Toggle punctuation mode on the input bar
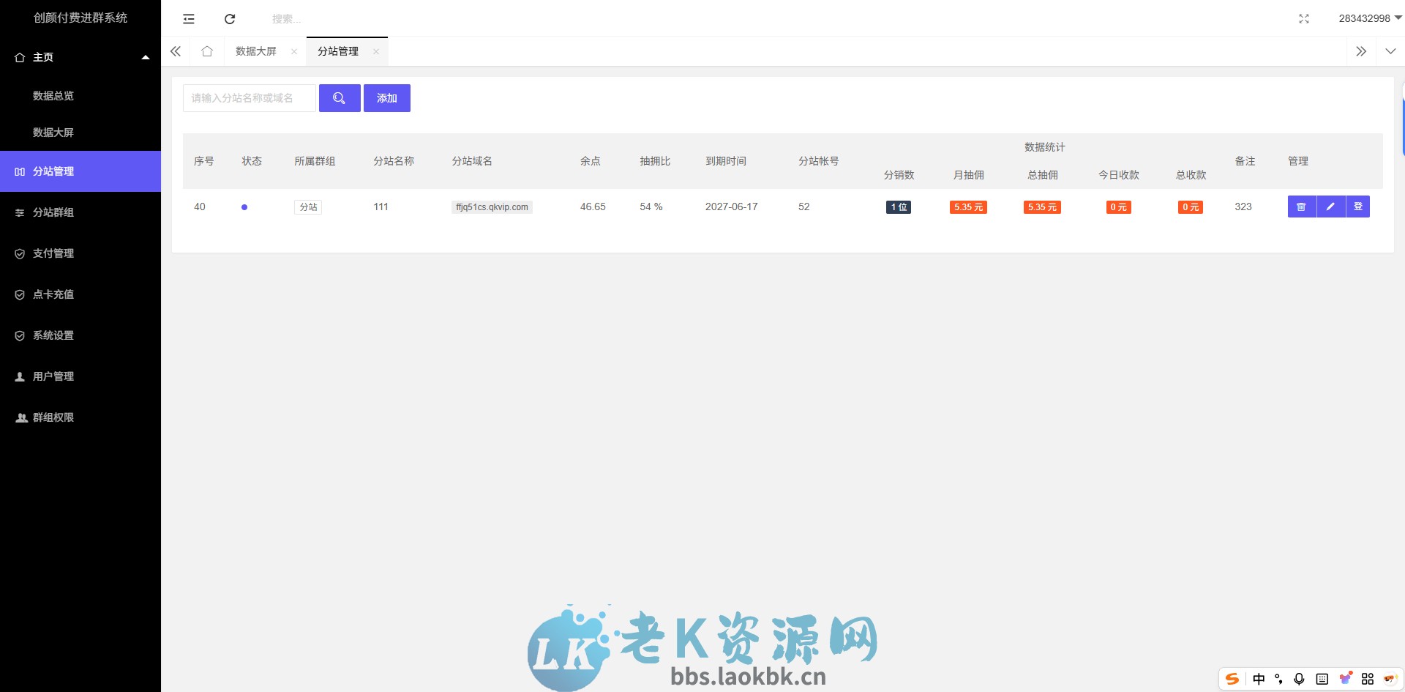The width and height of the screenshot is (1405, 692). click(x=1278, y=680)
